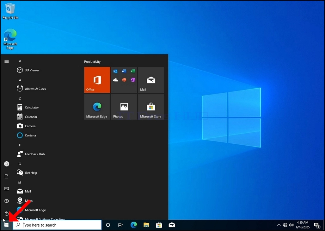Open the Office tile
This screenshot has width=325, height=231.
tap(97, 80)
